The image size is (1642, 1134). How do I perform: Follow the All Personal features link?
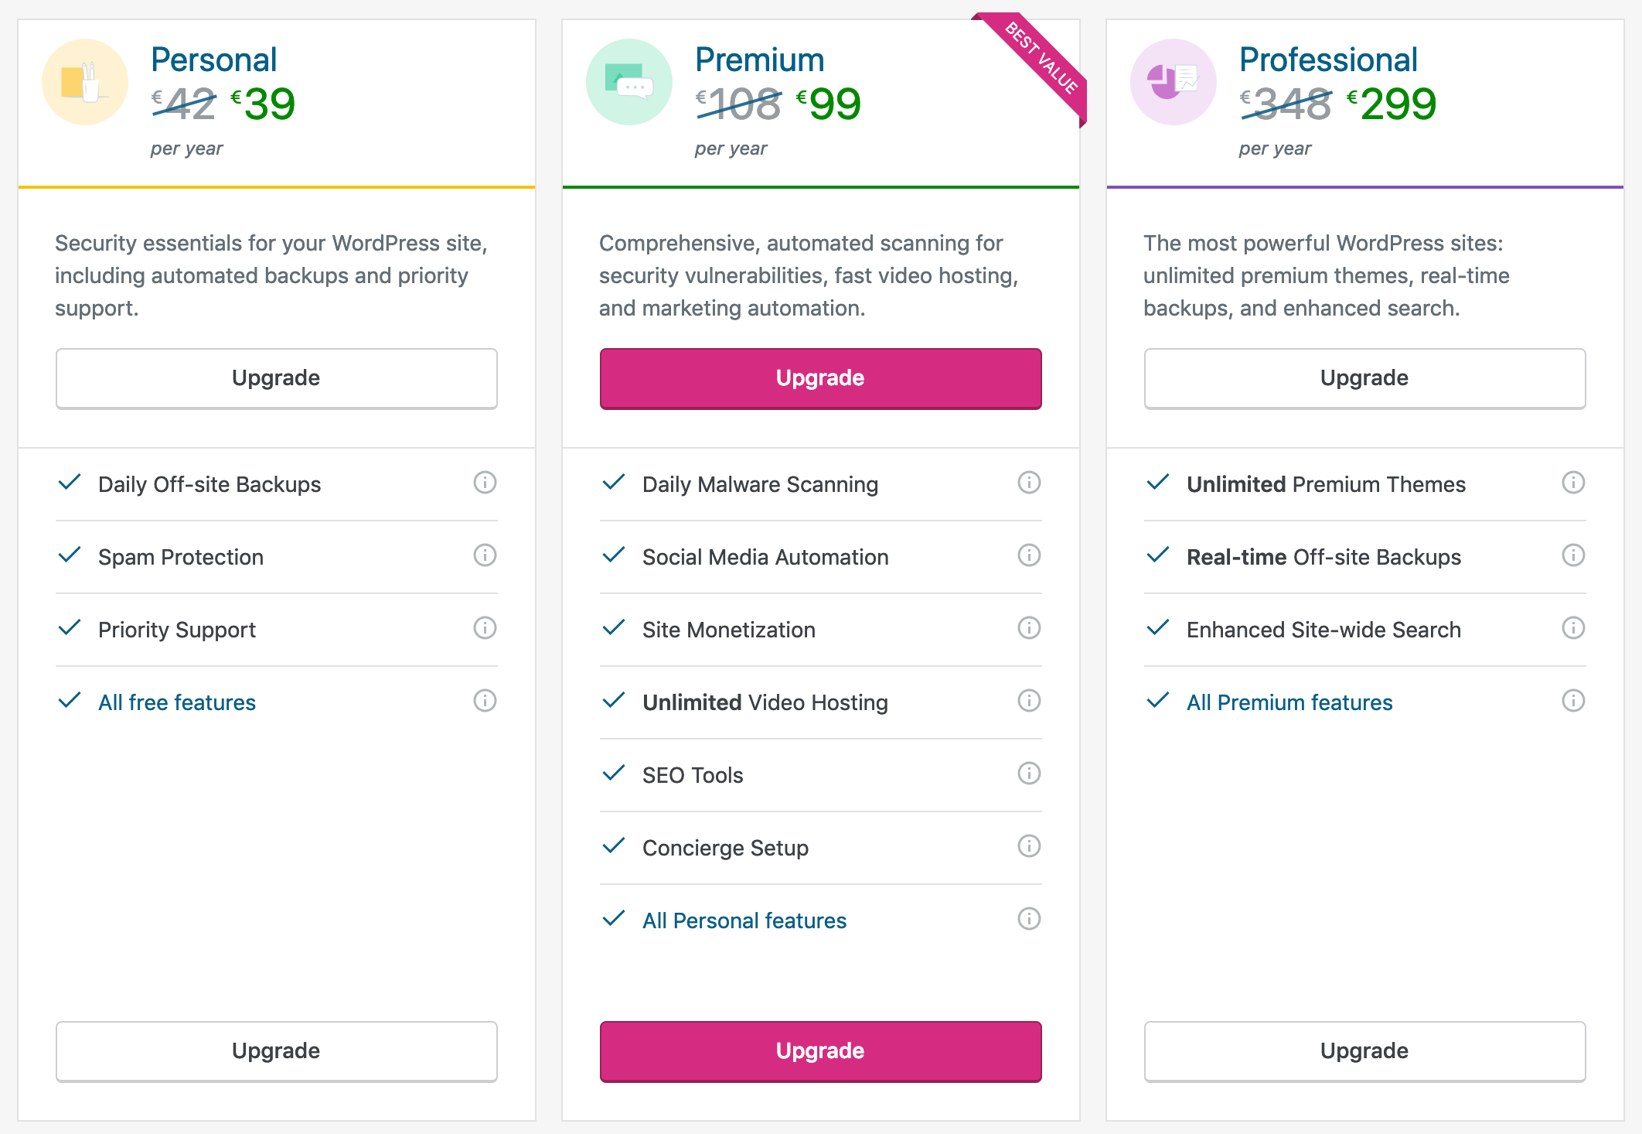[744, 921]
